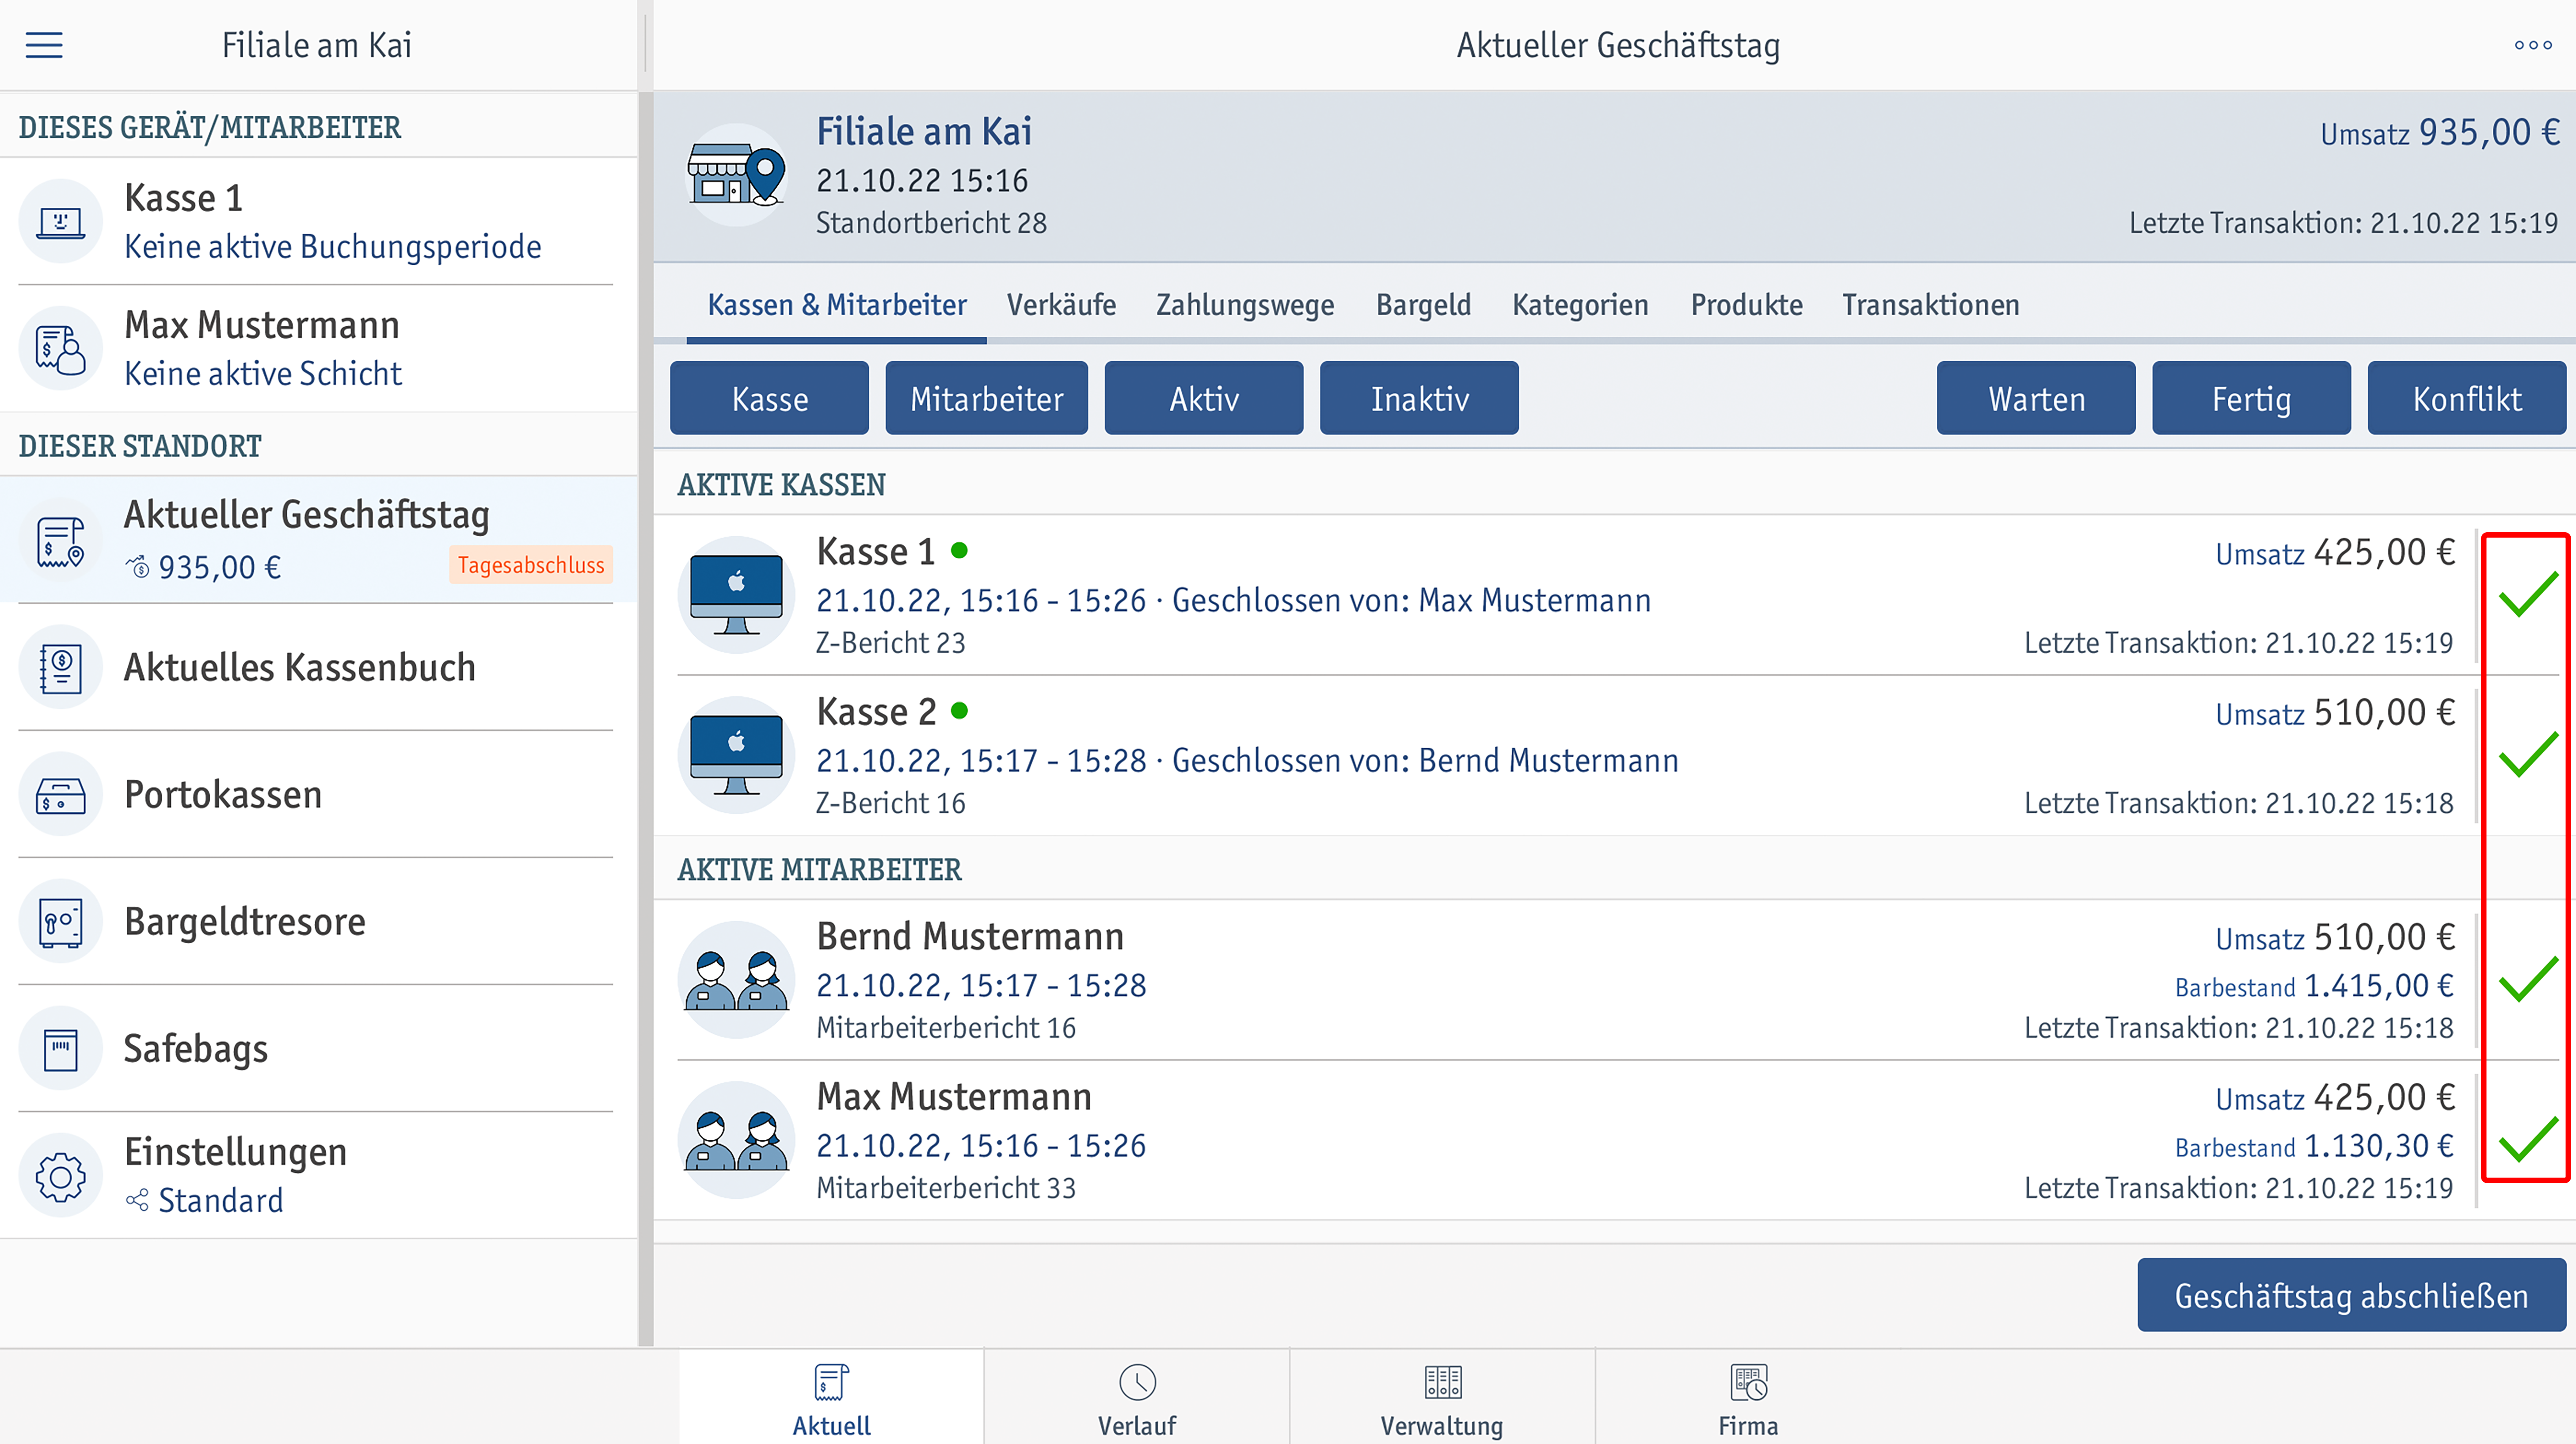Click Max Mustermann Mitarbeiterbericht 33 text
The width and height of the screenshot is (2576, 1444).
click(x=946, y=1188)
